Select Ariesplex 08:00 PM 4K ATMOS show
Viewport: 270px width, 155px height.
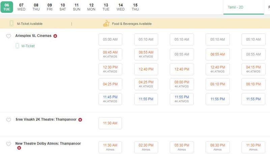tap(182, 84)
